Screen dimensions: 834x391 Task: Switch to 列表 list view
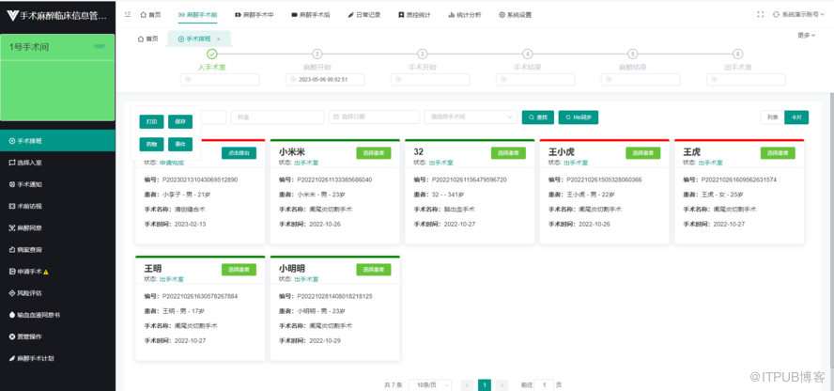(771, 117)
